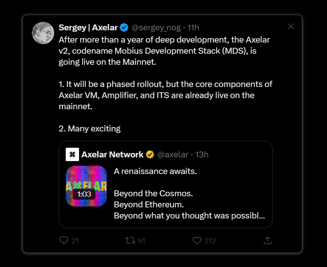View the 212 likes count
This screenshot has width=327, height=267.
coord(210,241)
